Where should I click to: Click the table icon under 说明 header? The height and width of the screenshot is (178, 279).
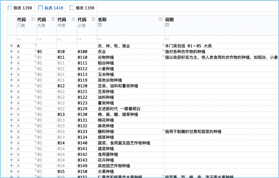(x=167, y=25)
